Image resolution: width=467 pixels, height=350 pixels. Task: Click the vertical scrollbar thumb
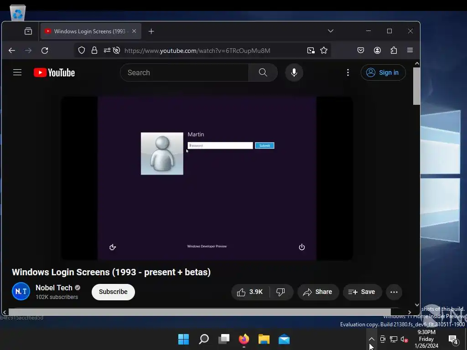[x=417, y=86]
